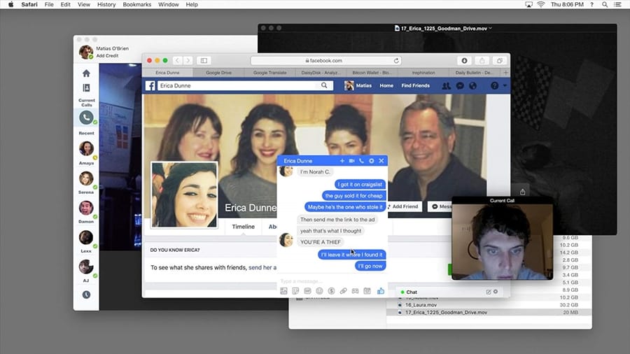
Task: Open the home icon in the call app sidebar
Action: click(x=86, y=73)
